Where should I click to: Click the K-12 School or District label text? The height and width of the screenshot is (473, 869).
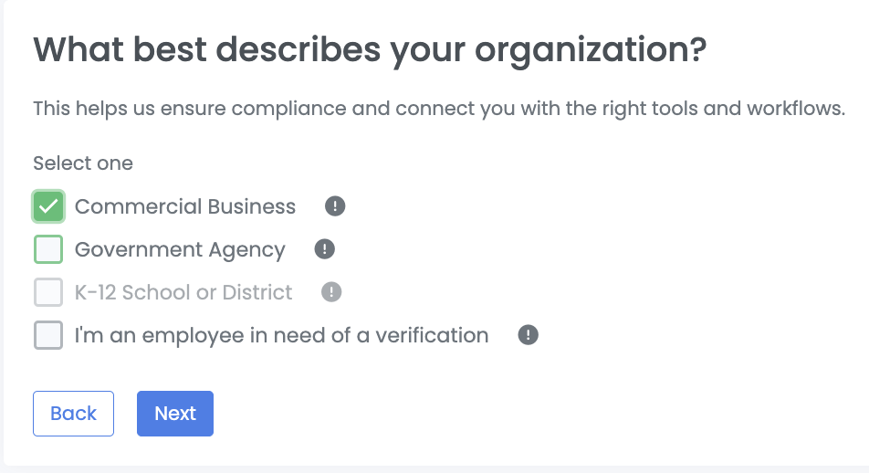point(183,292)
